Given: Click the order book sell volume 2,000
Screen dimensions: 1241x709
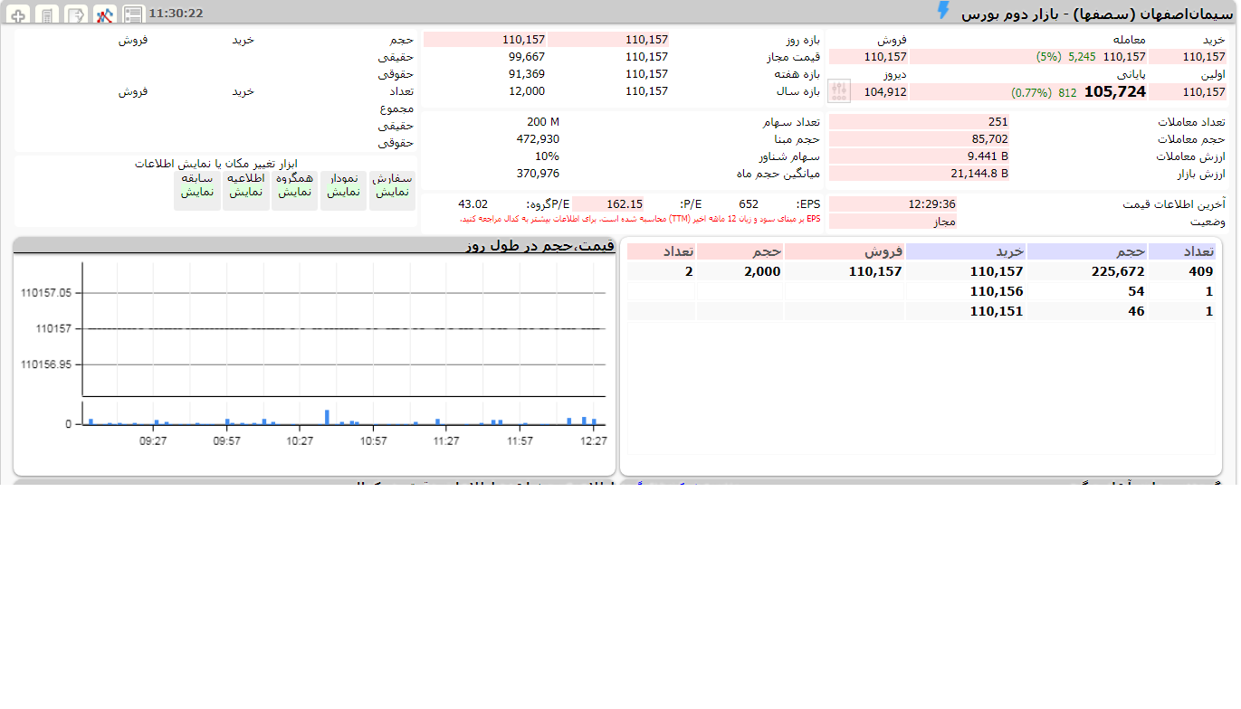Looking at the screenshot, I should click(x=762, y=271).
